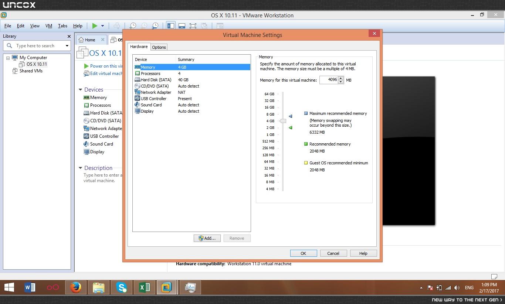Click the Add... hardware button
The image size is (505, 304).
point(207,238)
